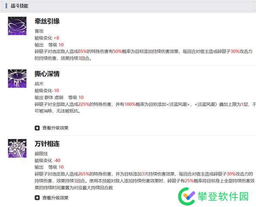Click the 超限技 skill type label
Viewport: 256px width, 207px height.
pyautogui.click(x=41, y=154)
